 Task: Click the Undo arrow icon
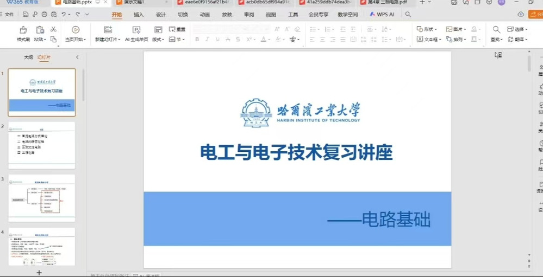64,15
